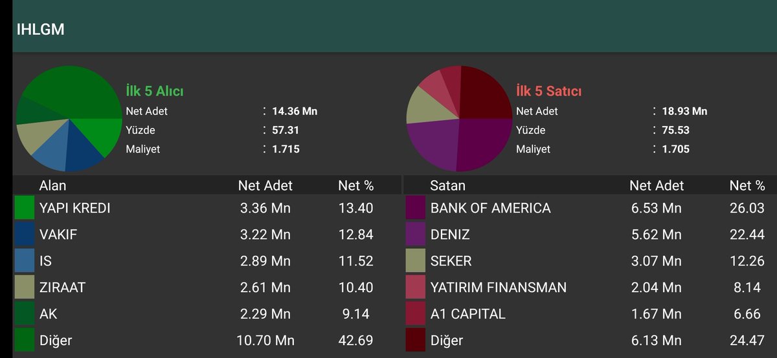
Task: Sort sellers table by Net % header
Action: [747, 185]
